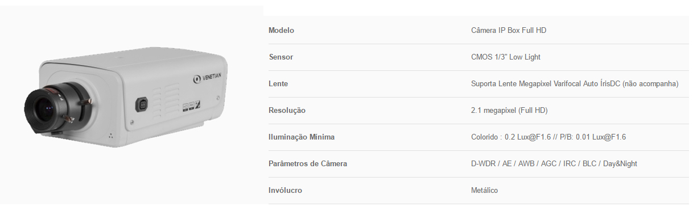This screenshot has height=215, width=693.
Task: Select the Parâmetros de Câmera label
Action: point(308,163)
